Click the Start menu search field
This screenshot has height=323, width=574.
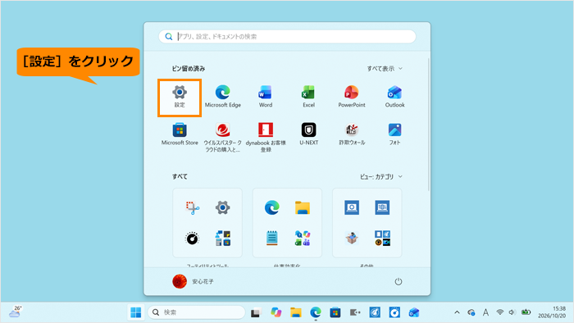click(287, 37)
